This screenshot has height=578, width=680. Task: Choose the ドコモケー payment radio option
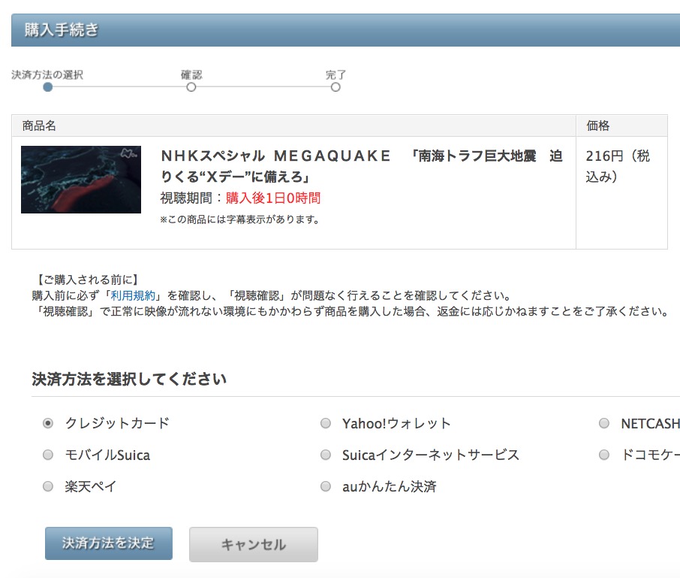point(604,455)
